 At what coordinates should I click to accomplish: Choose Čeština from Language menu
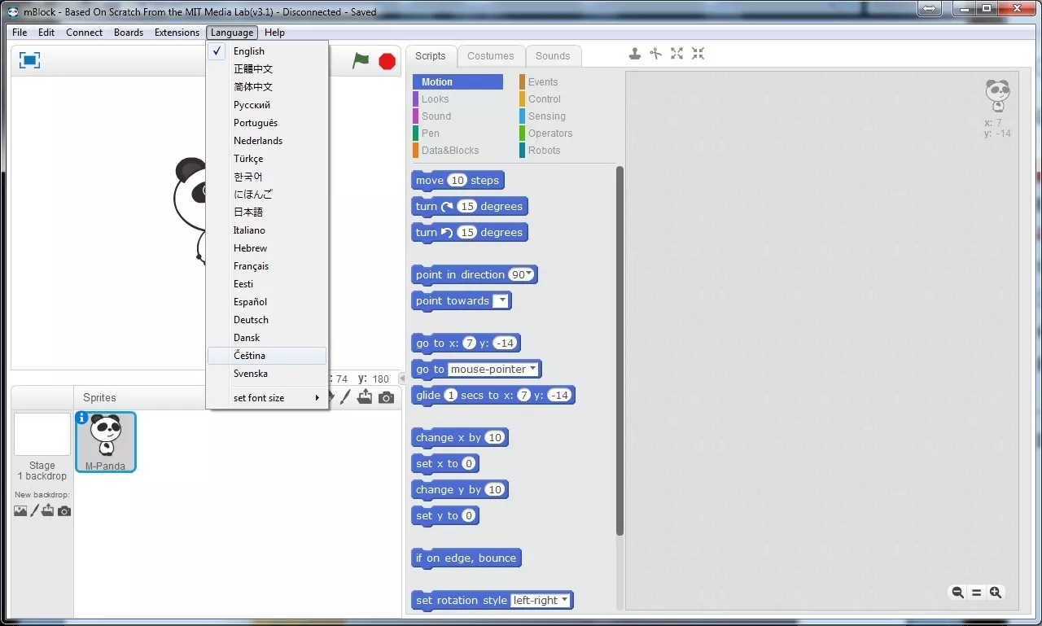[268, 356]
